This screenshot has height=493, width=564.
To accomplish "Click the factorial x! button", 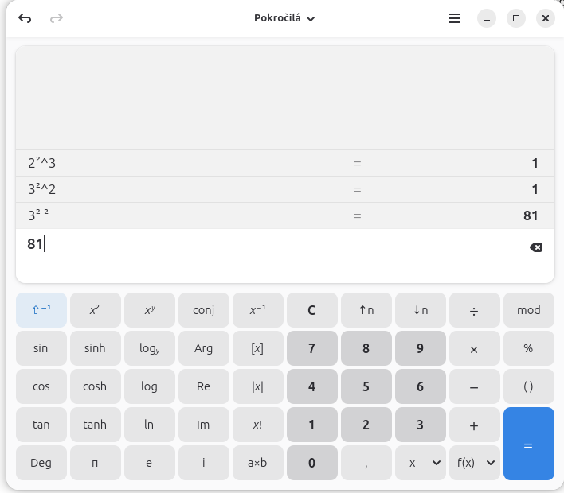I will click(x=257, y=425).
